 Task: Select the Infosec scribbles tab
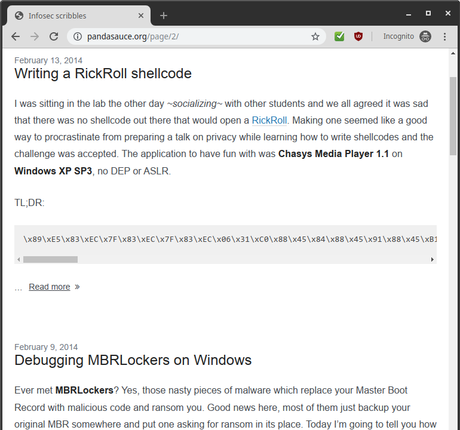pyautogui.click(x=72, y=16)
